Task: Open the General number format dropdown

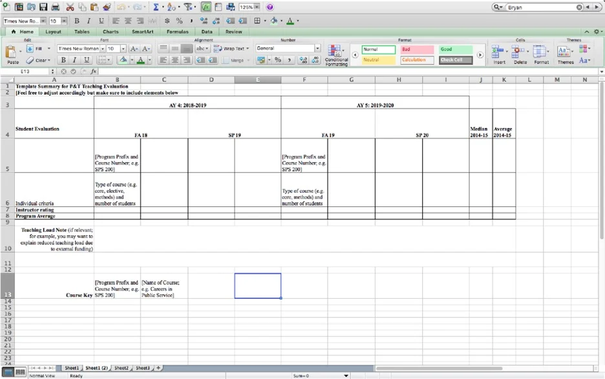Action: 317,49
